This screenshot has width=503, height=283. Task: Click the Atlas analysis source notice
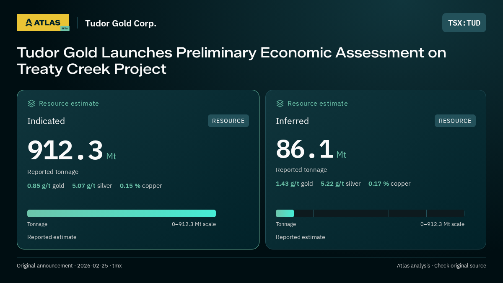[x=441, y=266]
